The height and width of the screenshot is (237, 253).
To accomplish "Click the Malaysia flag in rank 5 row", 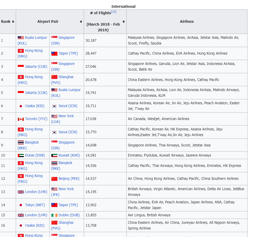I will tap(54, 90).
